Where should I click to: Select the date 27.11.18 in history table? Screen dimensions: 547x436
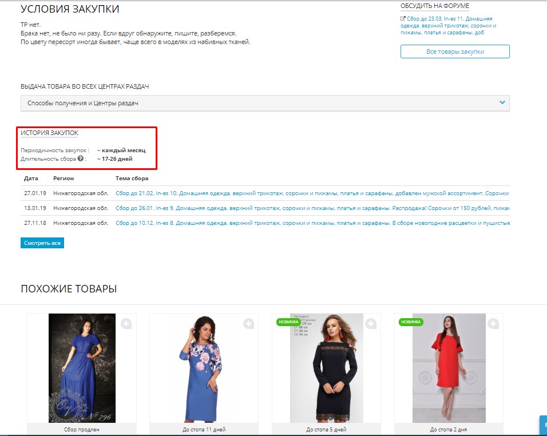[x=35, y=223]
